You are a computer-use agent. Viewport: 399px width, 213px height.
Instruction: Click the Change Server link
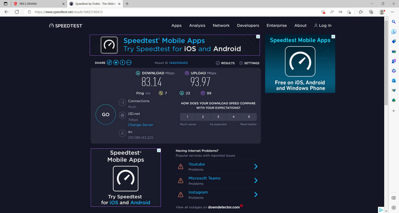[140, 125]
